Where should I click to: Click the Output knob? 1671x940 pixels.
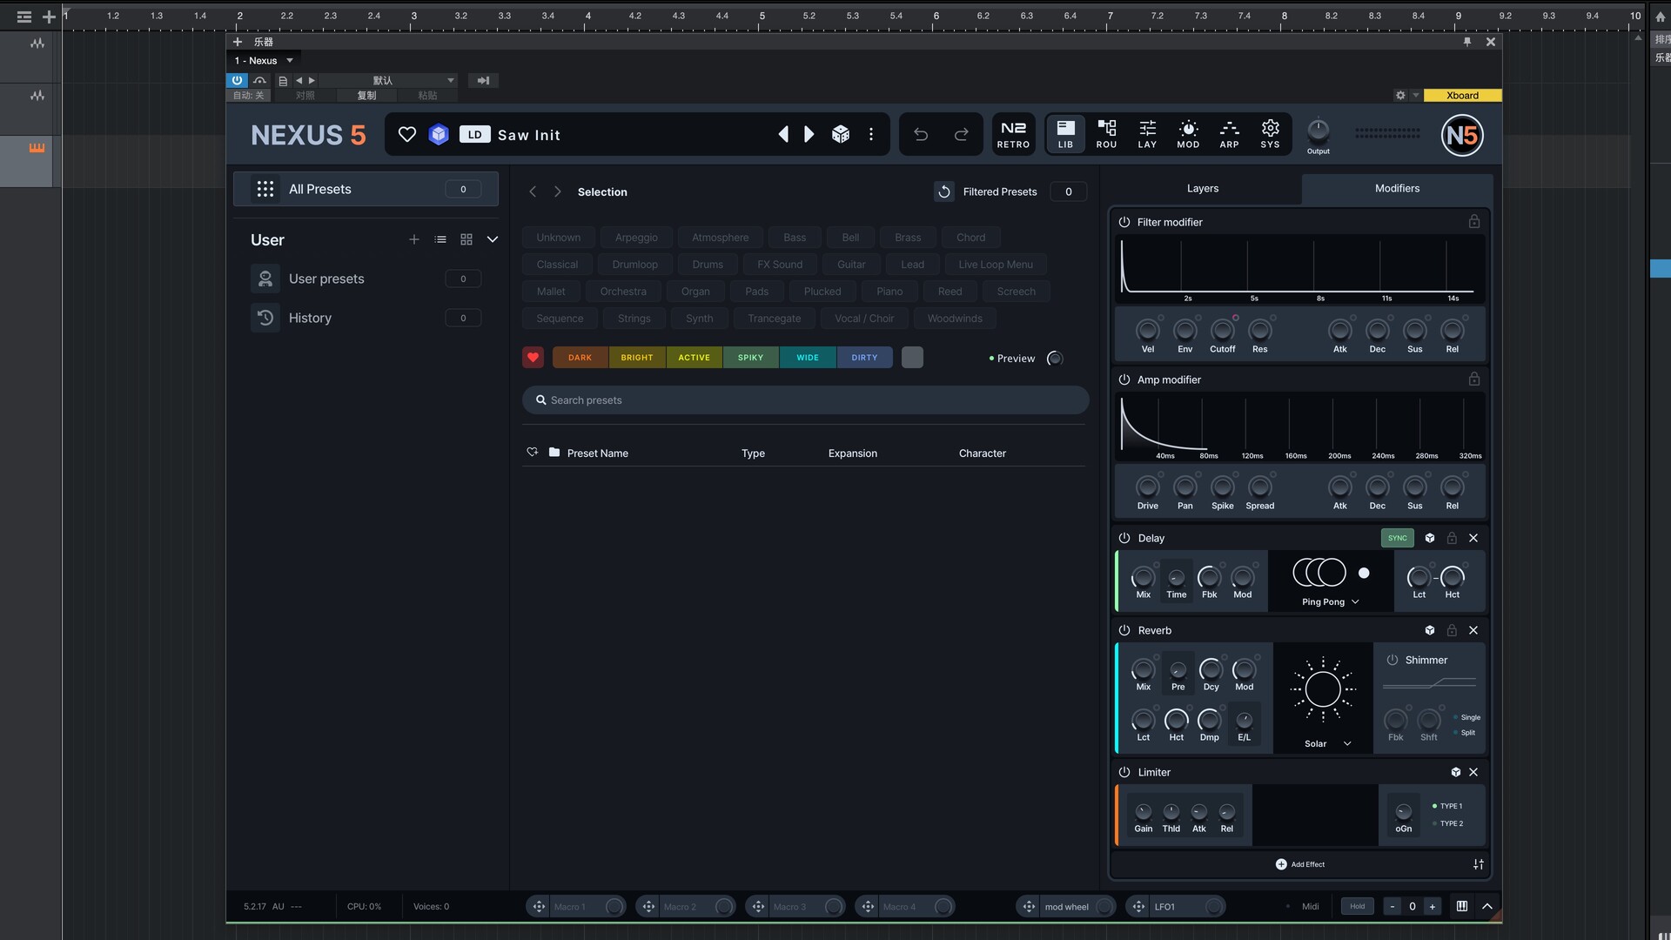click(x=1319, y=131)
